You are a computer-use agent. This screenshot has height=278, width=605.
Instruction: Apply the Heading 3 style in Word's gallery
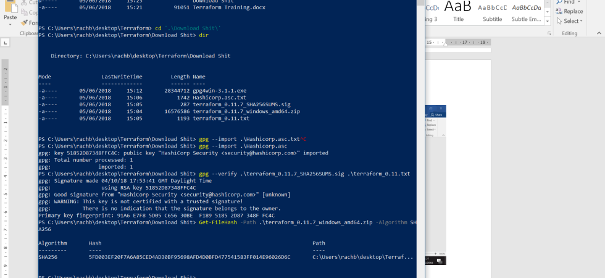(x=431, y=12)
